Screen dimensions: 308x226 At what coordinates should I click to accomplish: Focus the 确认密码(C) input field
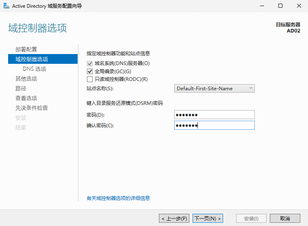pyautogui.click(x=214, y=125)
